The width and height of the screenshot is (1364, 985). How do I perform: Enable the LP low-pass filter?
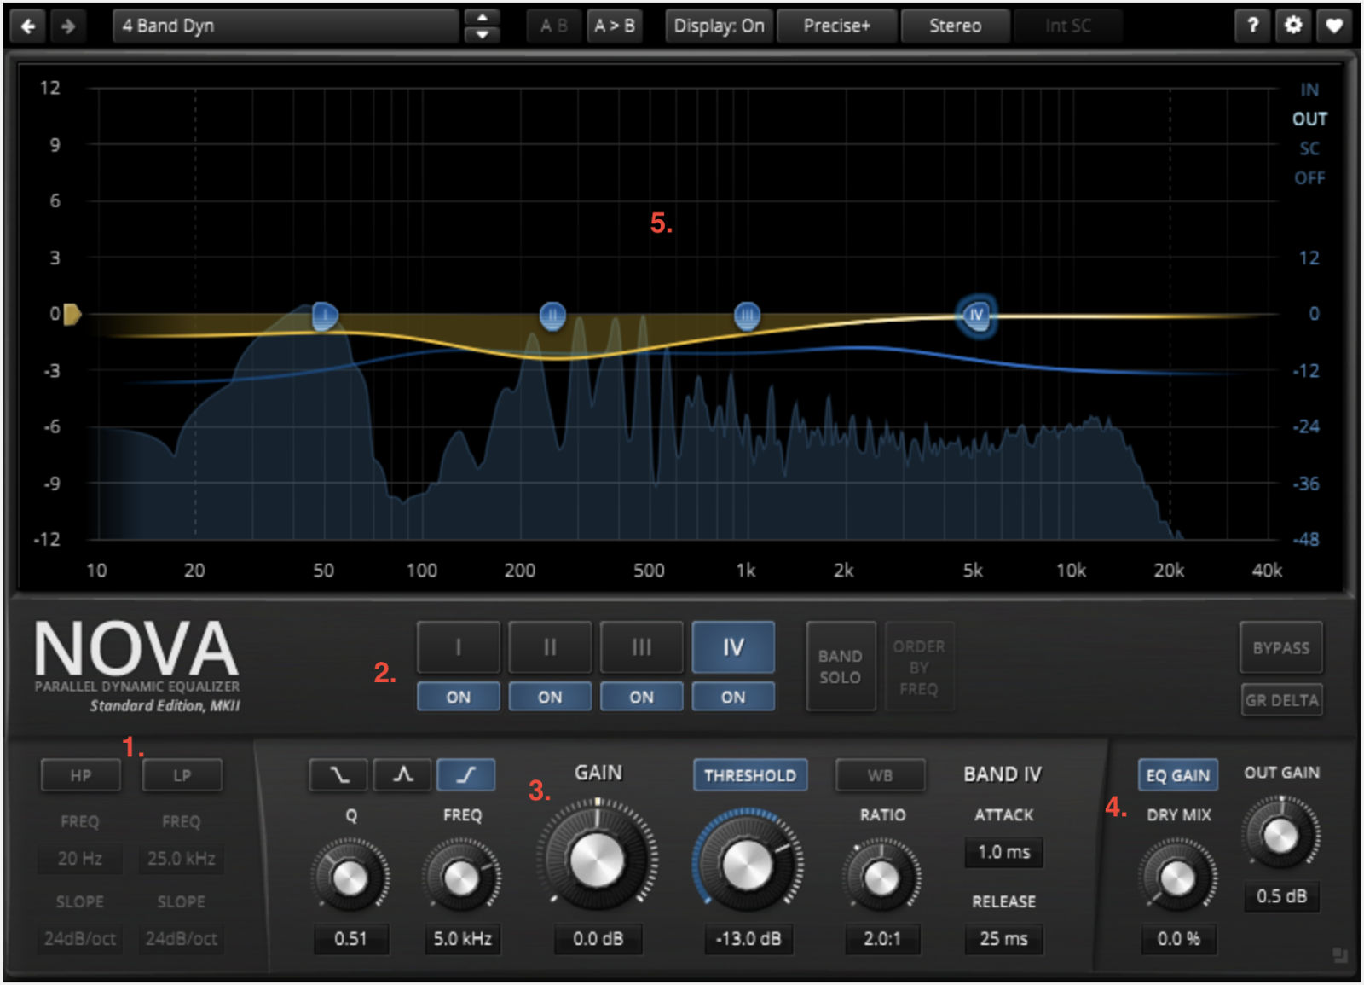click(x=182, y=775)
